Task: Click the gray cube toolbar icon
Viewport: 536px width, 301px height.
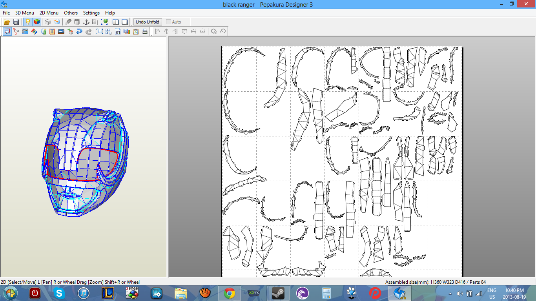Action: coord(48,22)
